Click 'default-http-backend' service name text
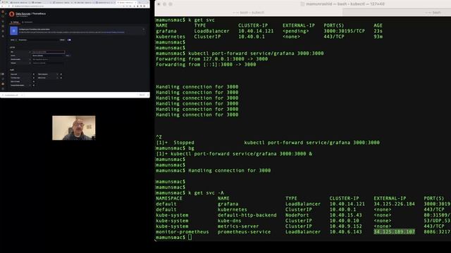The image size is (451, 253). [x=247, y=215]
